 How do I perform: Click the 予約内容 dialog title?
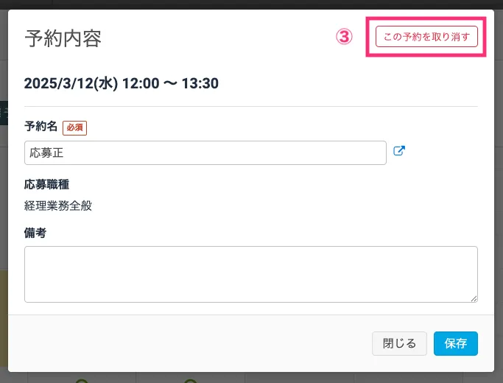[x=63, y=38]
